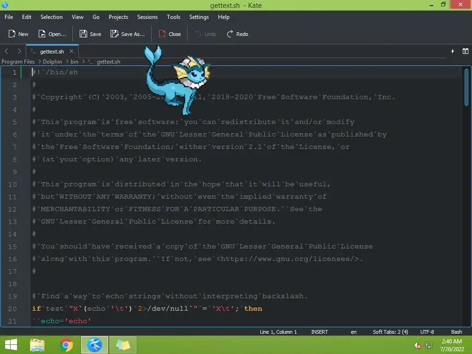The image size is (472, 354).
Task: Toggle INSERT mode in status bar
Action: 319,332
